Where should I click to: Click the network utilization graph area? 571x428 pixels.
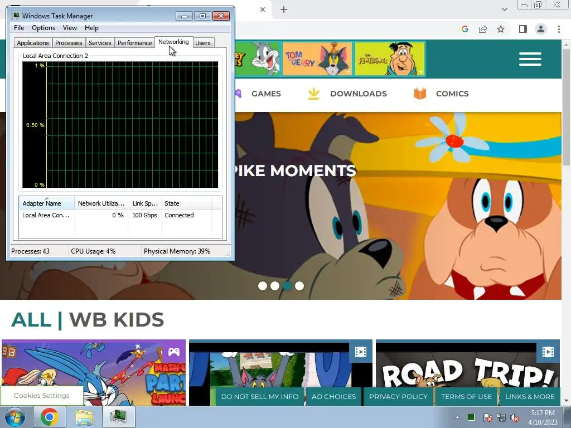click(120, 124)
